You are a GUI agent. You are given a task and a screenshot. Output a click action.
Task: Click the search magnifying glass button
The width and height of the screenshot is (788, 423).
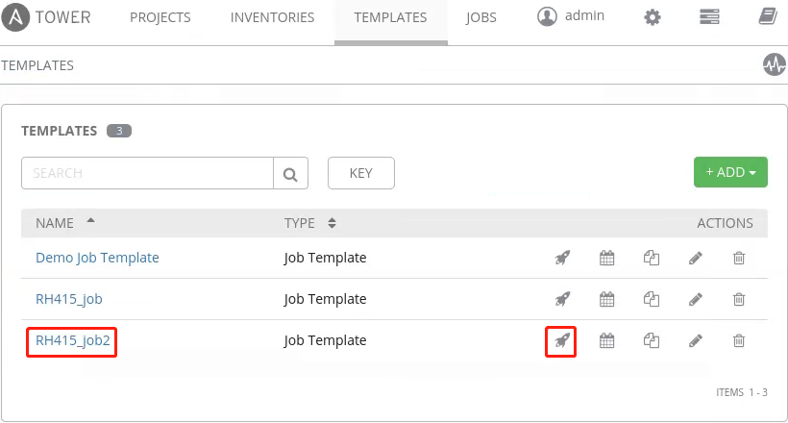[290, 174]
